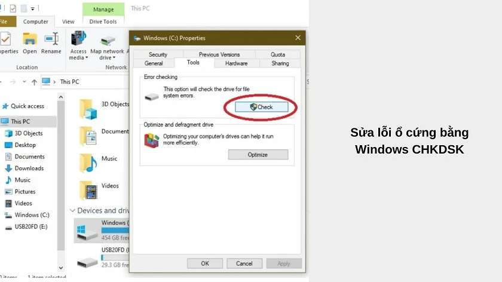Open the Drive Tools ribbon tab

103,22
